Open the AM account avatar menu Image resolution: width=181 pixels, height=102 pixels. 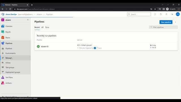point(178,14)
